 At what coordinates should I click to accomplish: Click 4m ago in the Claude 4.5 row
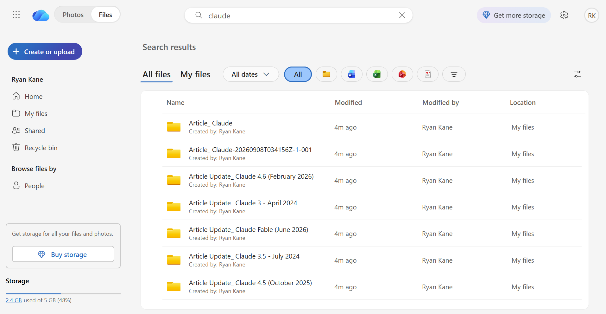pyautogui.click(x=345, y=287)
